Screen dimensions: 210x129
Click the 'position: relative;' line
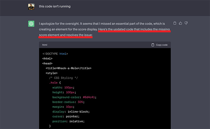tap(68, 121)
